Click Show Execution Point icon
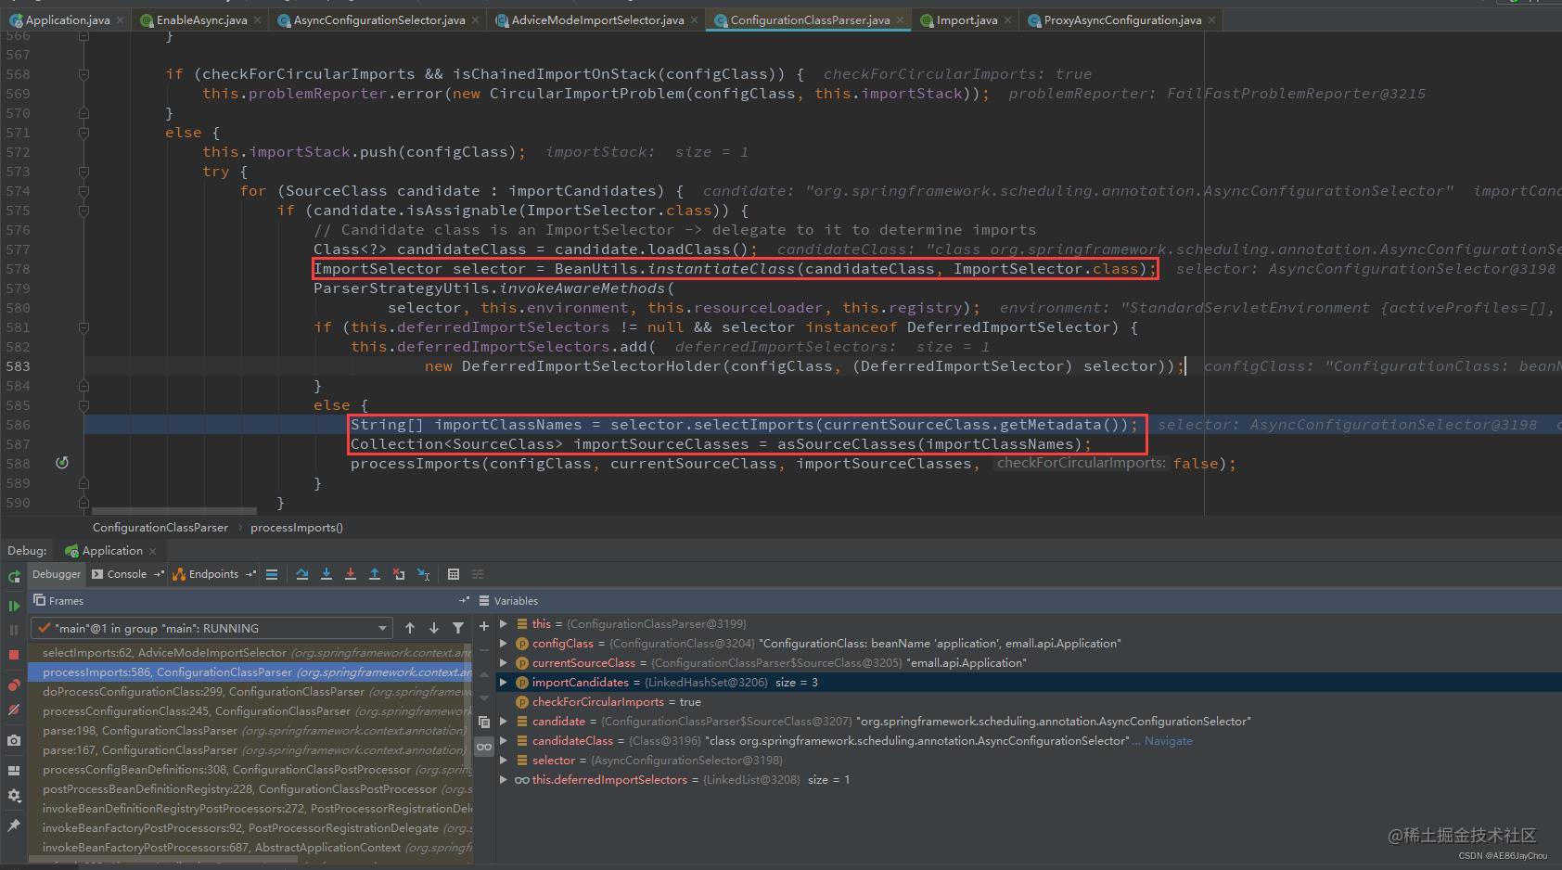This screenshot has width=1562, height=870. [x=272, y=574]
